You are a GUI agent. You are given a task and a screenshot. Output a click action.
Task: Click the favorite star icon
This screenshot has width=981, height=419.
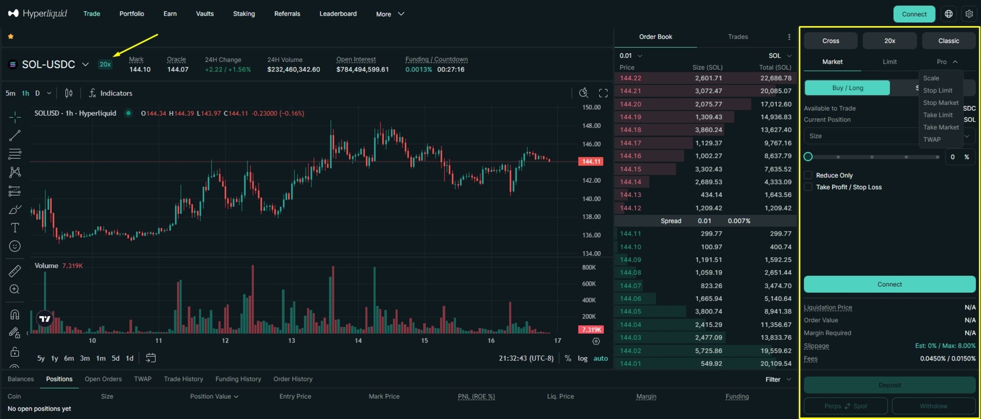pyautogui.click(x=11, y=37)
